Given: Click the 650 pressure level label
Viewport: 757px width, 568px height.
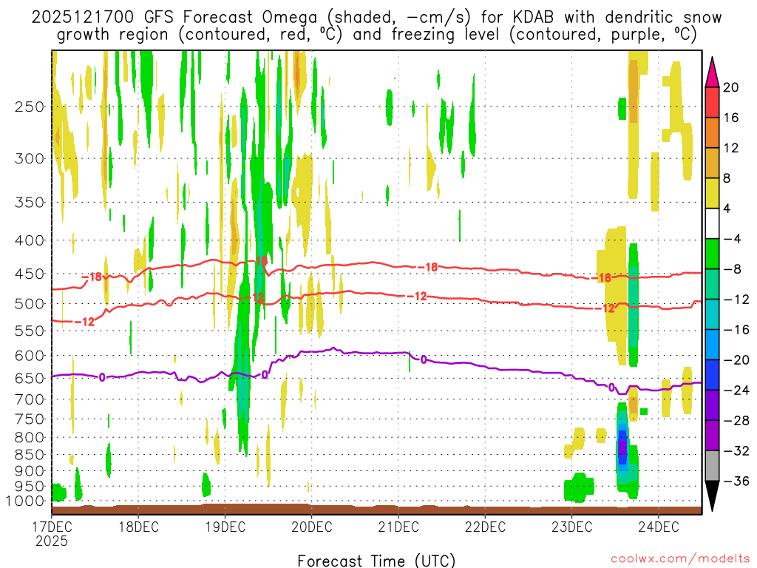Looking at the screenshot, I should [30, 378].
